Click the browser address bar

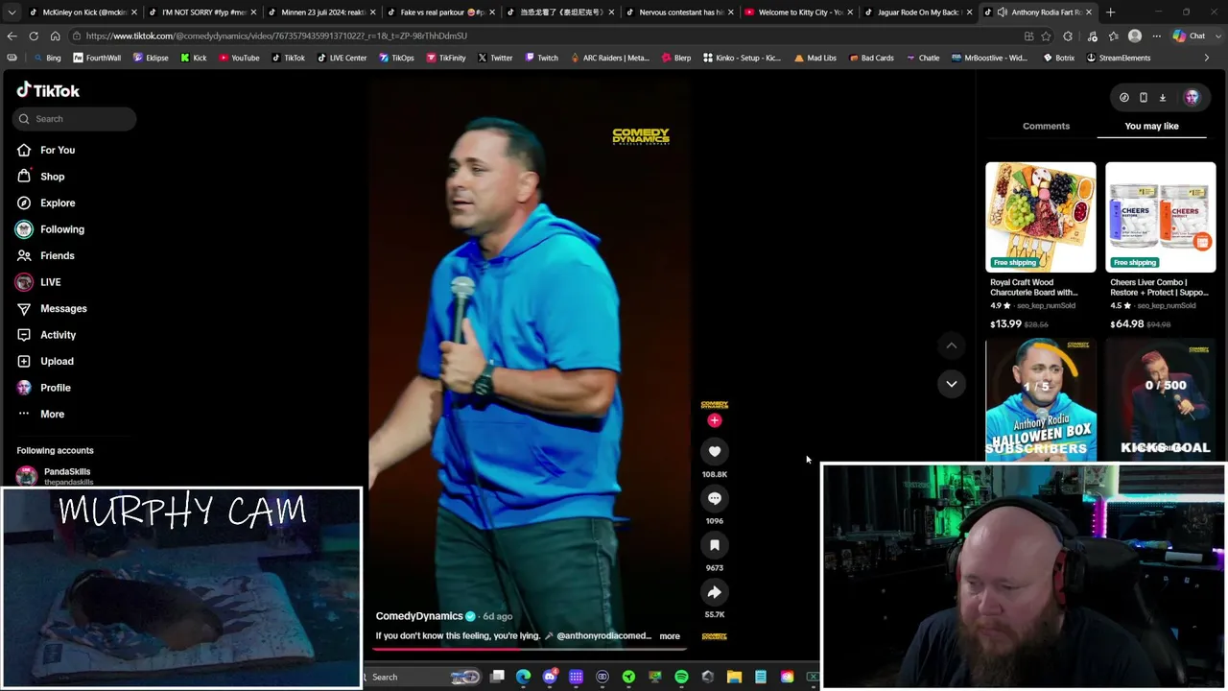(547, 36)
